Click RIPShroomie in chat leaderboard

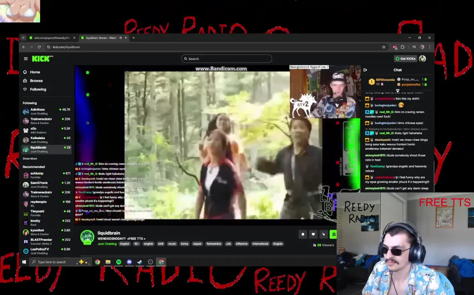(x=385, y=80)
